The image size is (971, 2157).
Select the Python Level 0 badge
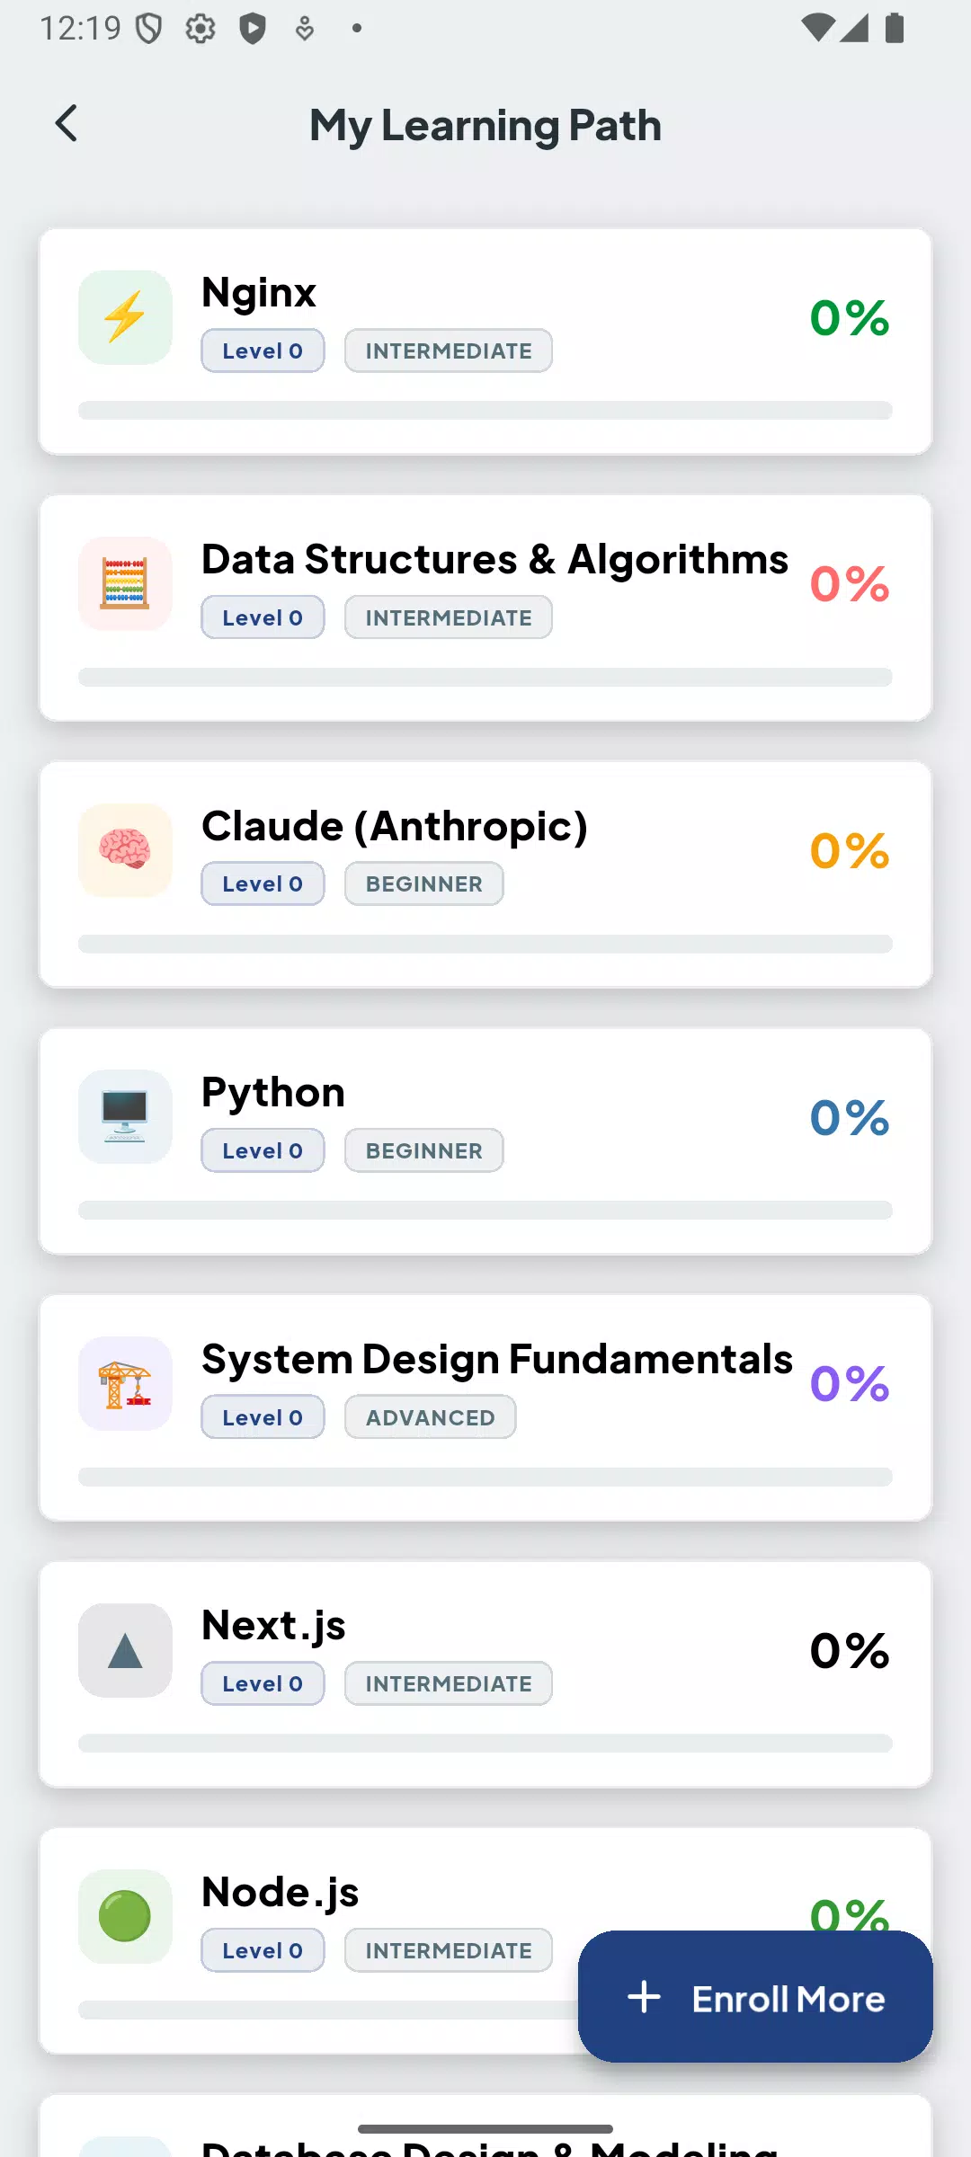(263, 1150)
